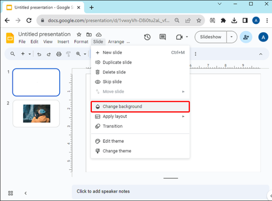
Task: Redo the last action
Action: 49,54
